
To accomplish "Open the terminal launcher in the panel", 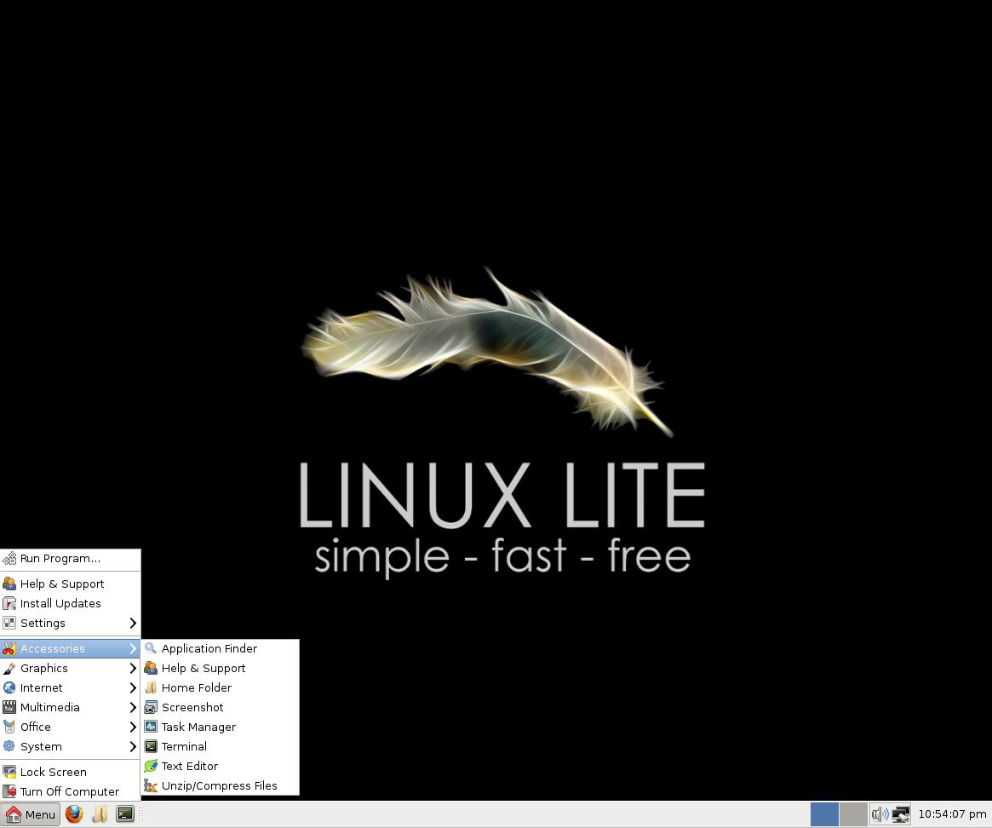I will pyautogui.click(x=125, y=814).
